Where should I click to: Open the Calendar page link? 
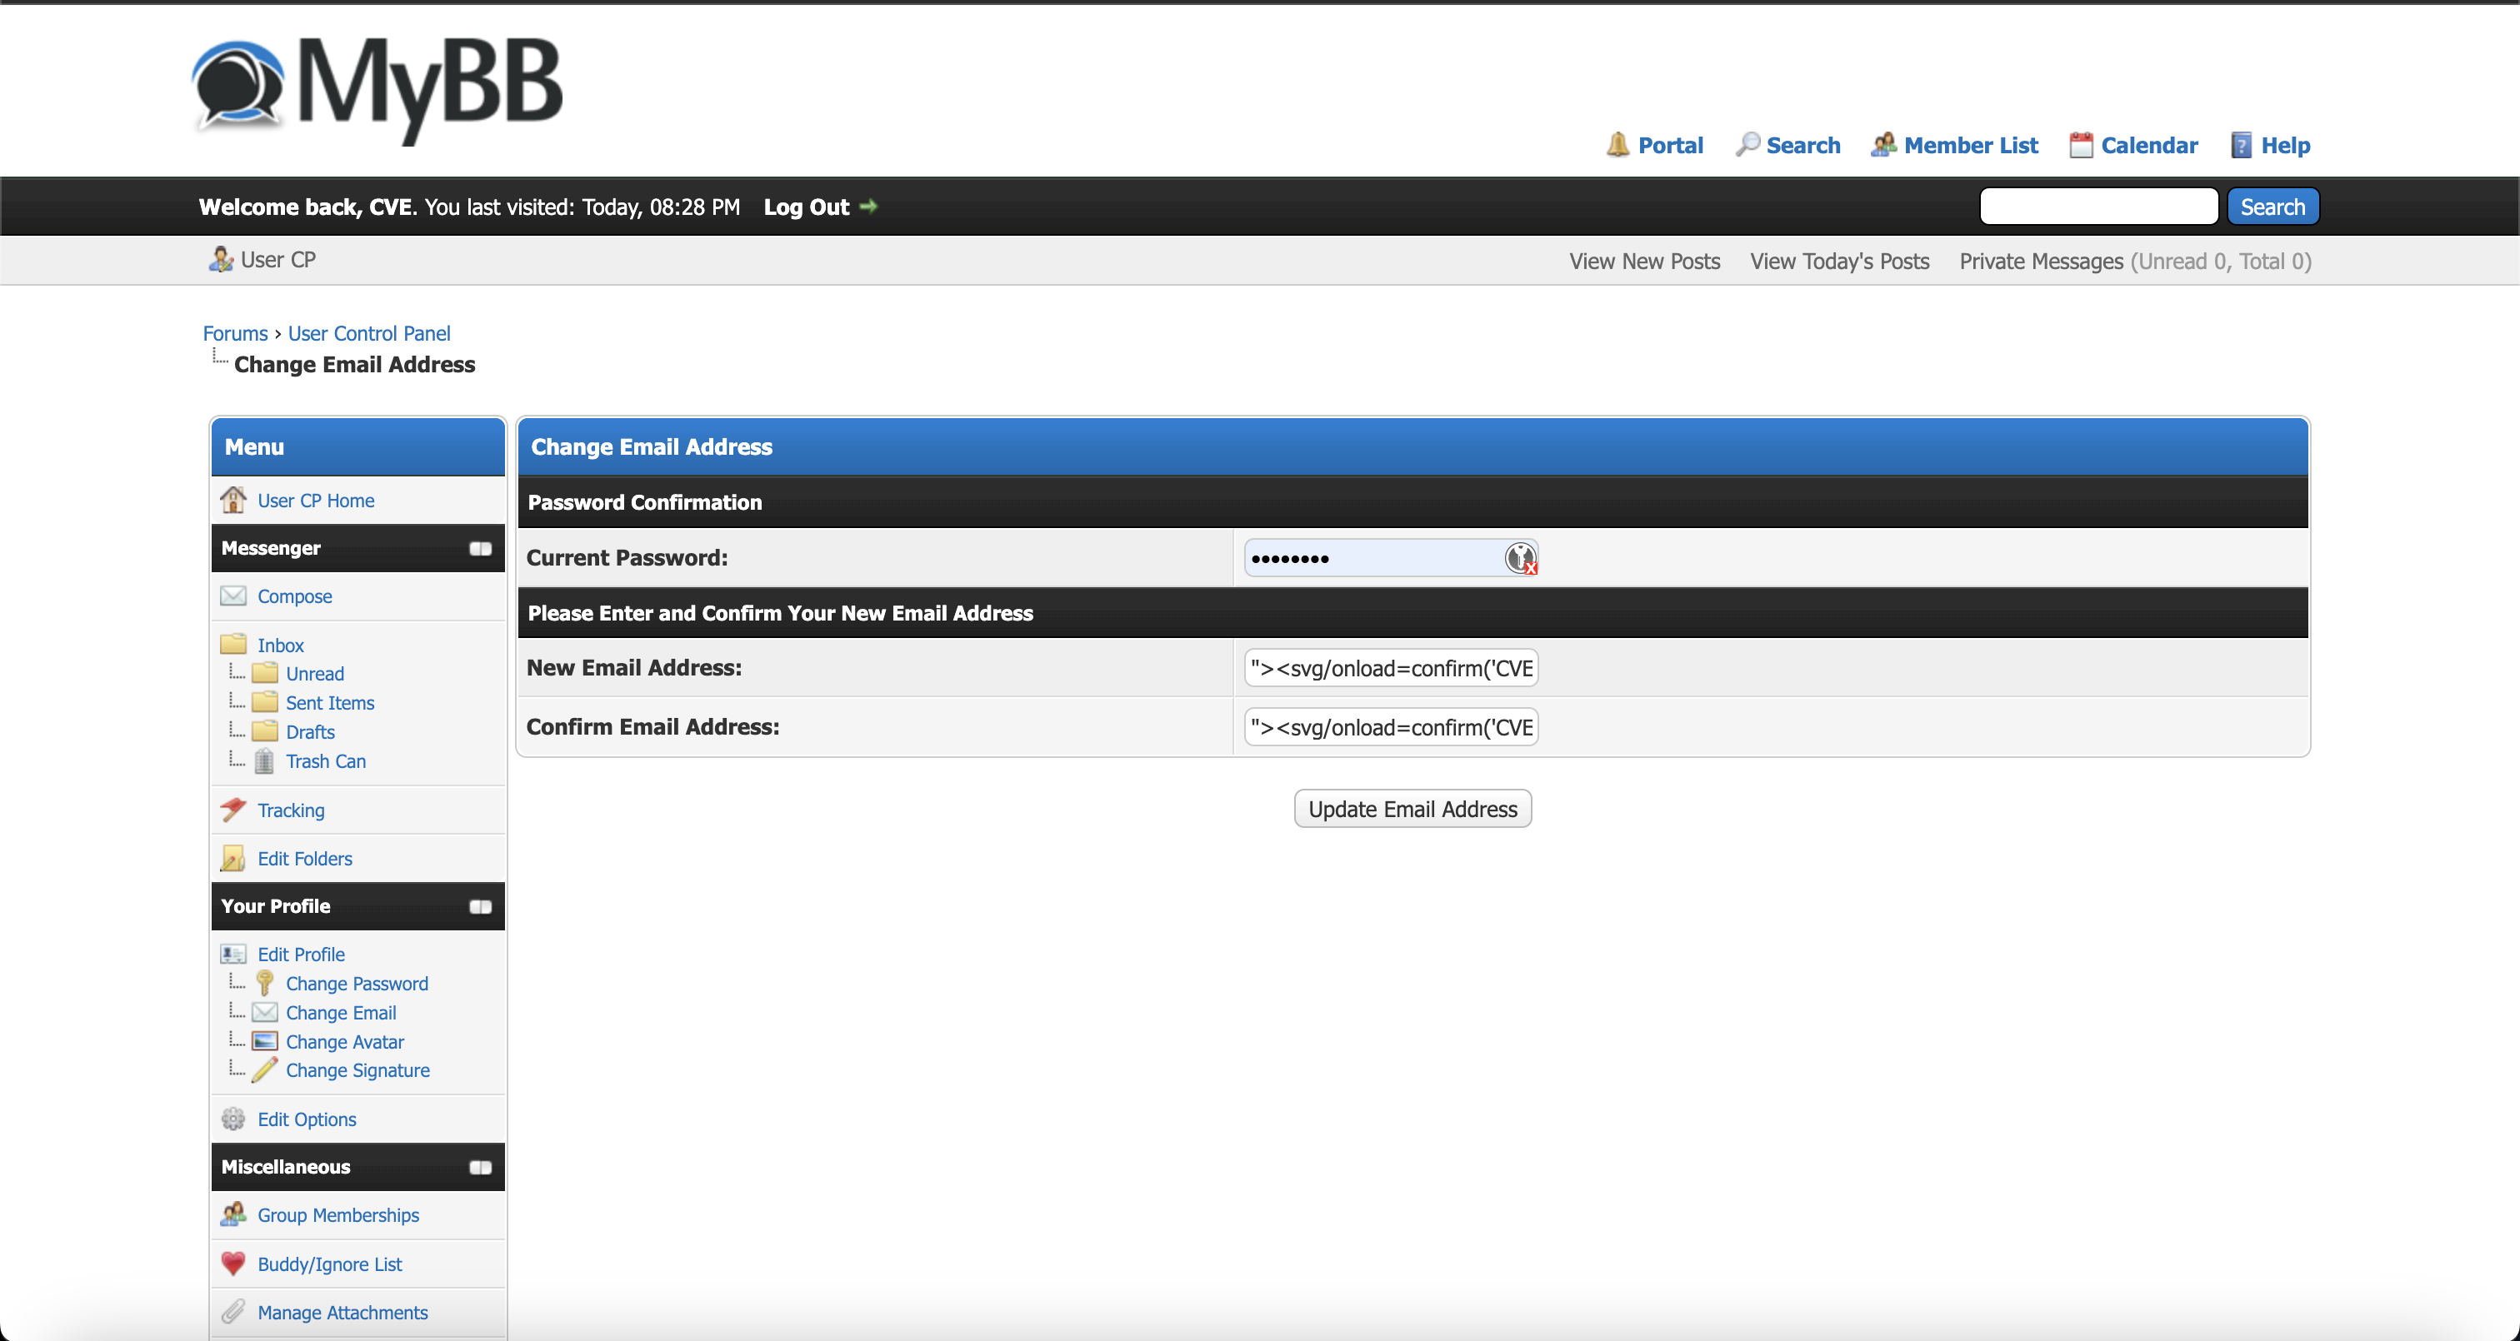[x=2149, y=145]
